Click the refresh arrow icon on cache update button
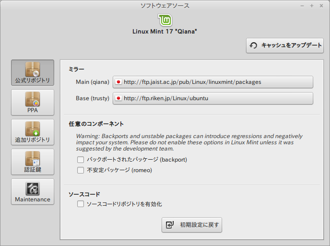330x246 pixels. pyautogui.click(x=253, y=46)
